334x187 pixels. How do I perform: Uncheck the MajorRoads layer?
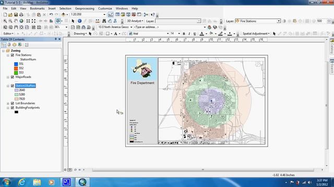(x=13, y=77)
